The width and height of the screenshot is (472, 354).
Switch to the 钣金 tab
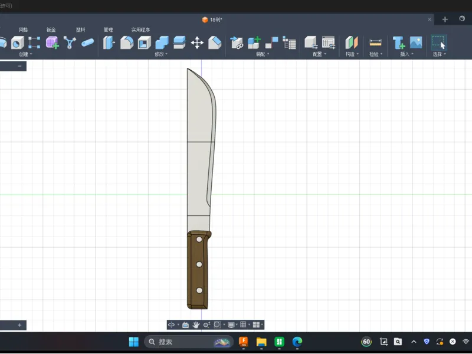[51, 29]
